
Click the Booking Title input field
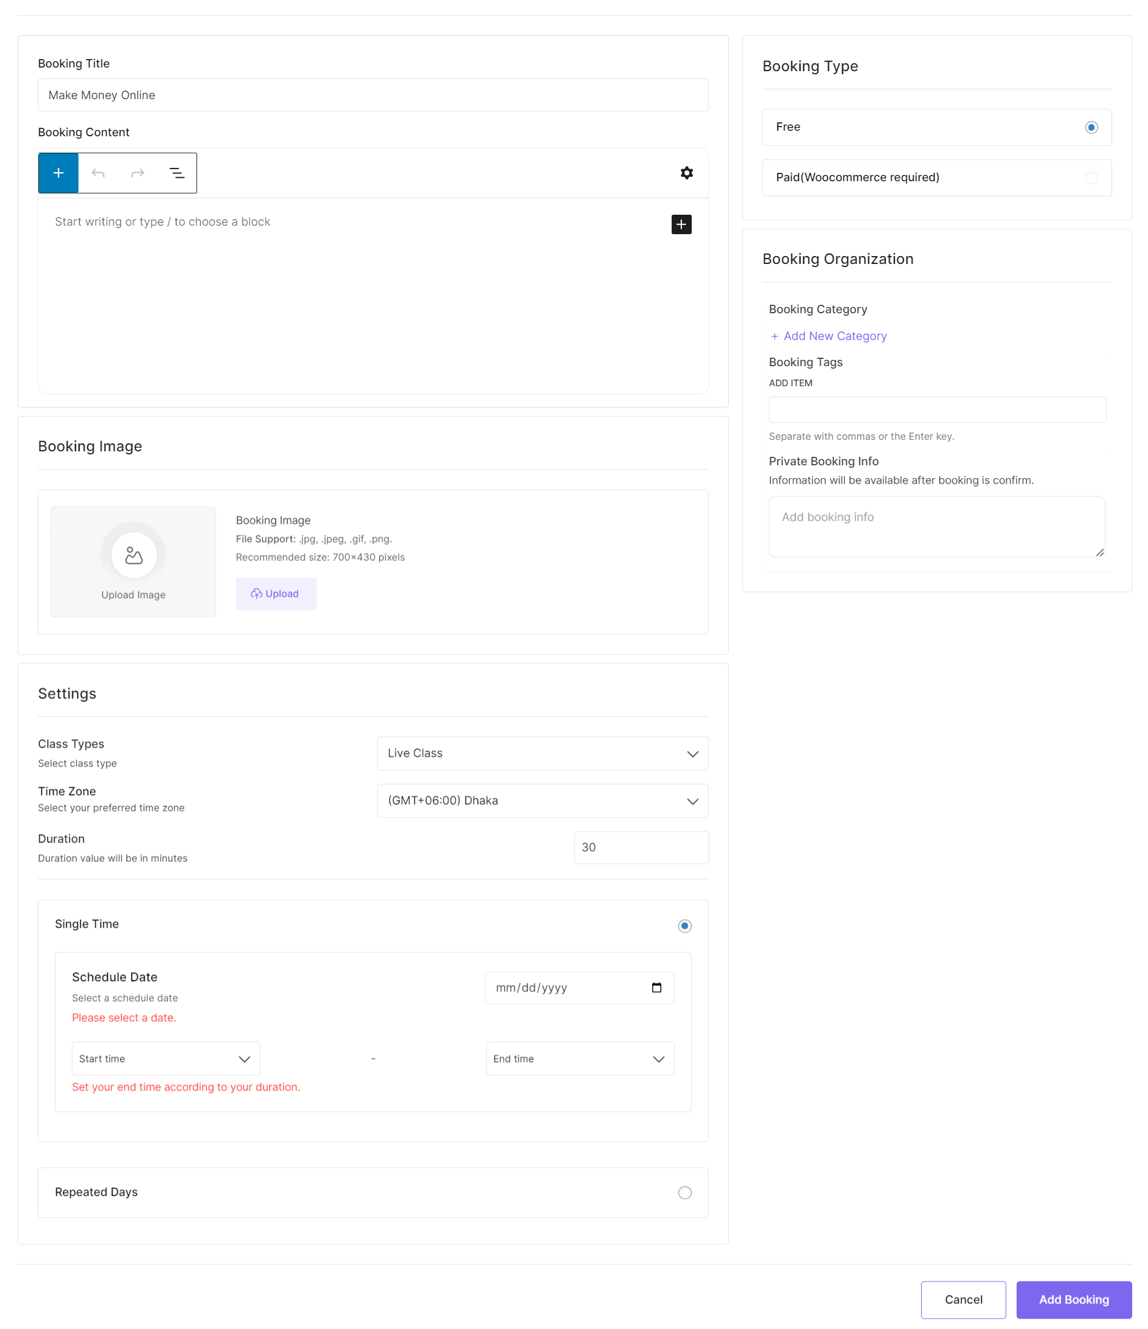coord(373,95)
